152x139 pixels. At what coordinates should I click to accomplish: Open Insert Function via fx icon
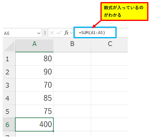[66, 33]
